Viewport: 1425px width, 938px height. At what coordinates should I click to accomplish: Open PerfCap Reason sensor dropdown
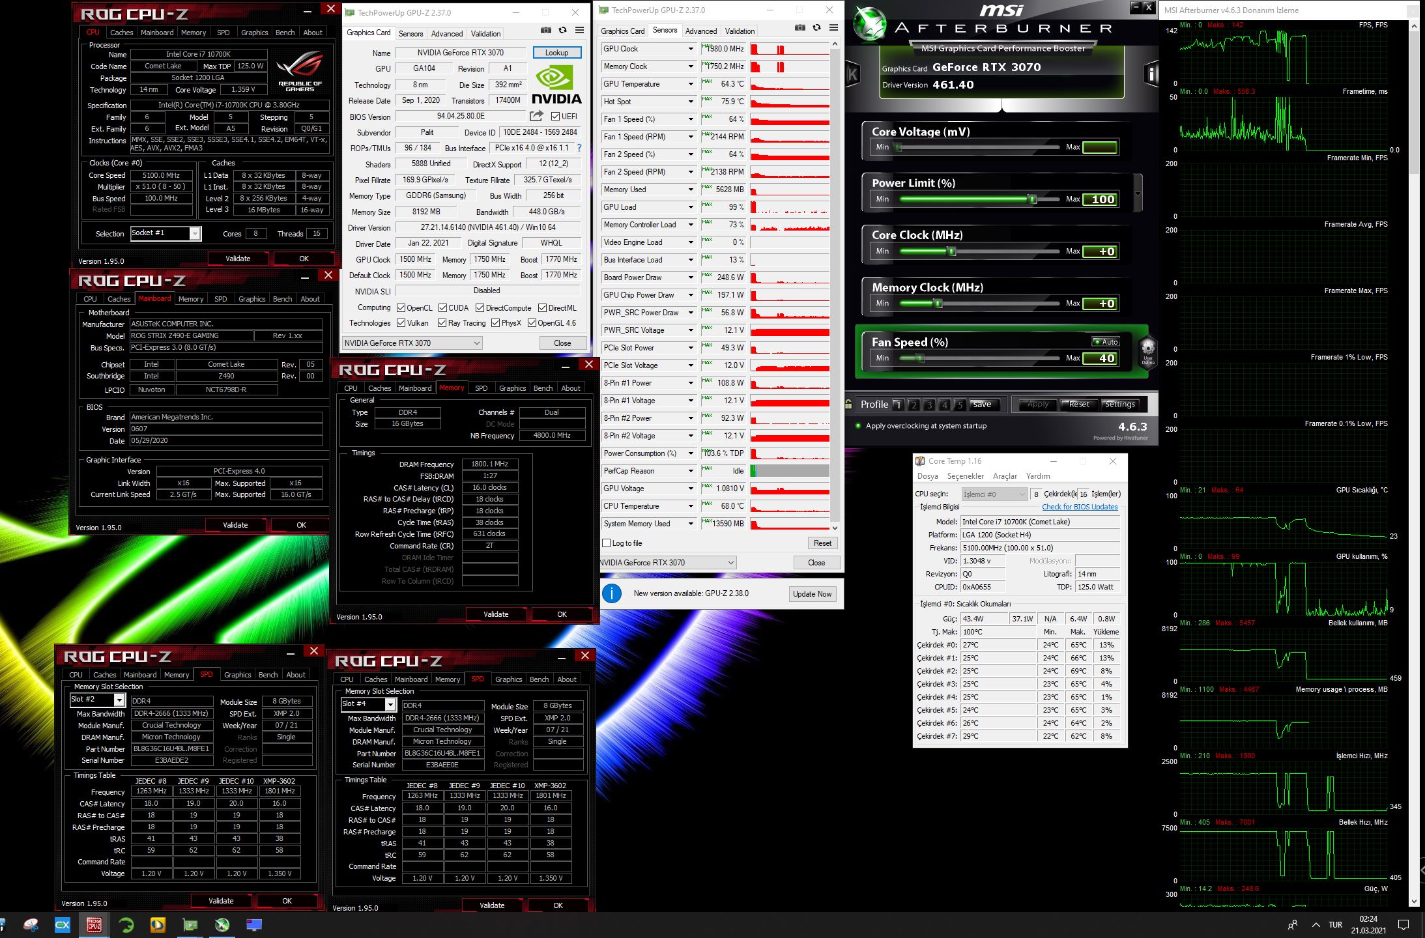click(x=691, y=471)
